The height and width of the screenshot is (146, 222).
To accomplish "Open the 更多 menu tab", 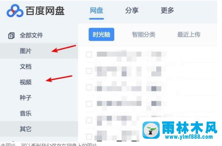I will [167, 10].
